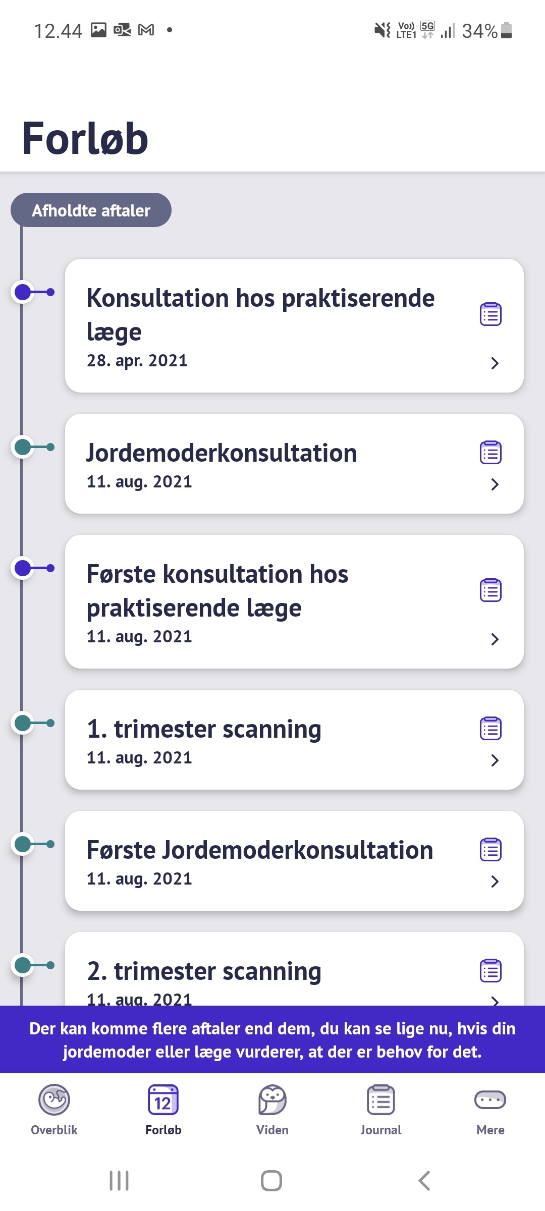Viewport: 545px width, 1211px height.
Task: Tap clipboard icon on 2. trimester scanning
Action: pyautogui.click(x=490, y=971)
